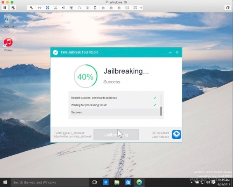The image size is (233, 187).
Task: Collapse the device toolbar with left arrow
Action: coord(141,8)
